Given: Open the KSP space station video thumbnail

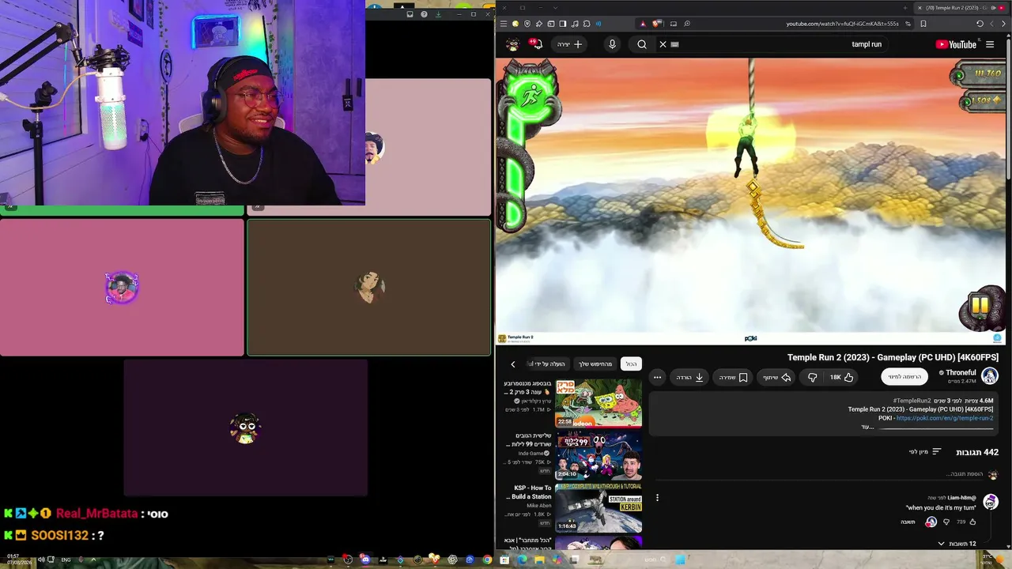Looking at the screenshot, I should pos(599,508).
